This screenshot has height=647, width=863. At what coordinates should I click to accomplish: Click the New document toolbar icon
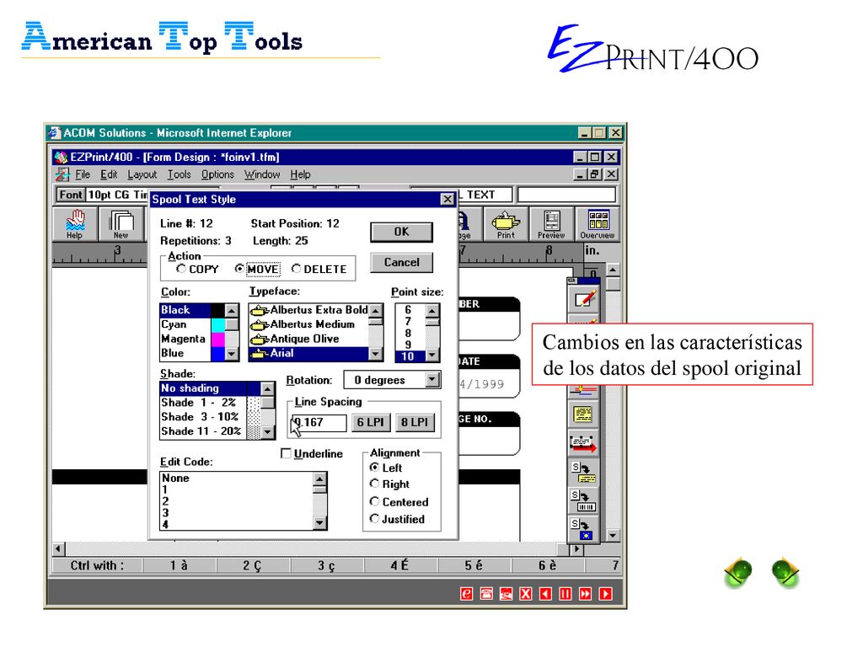pos(121,224)
